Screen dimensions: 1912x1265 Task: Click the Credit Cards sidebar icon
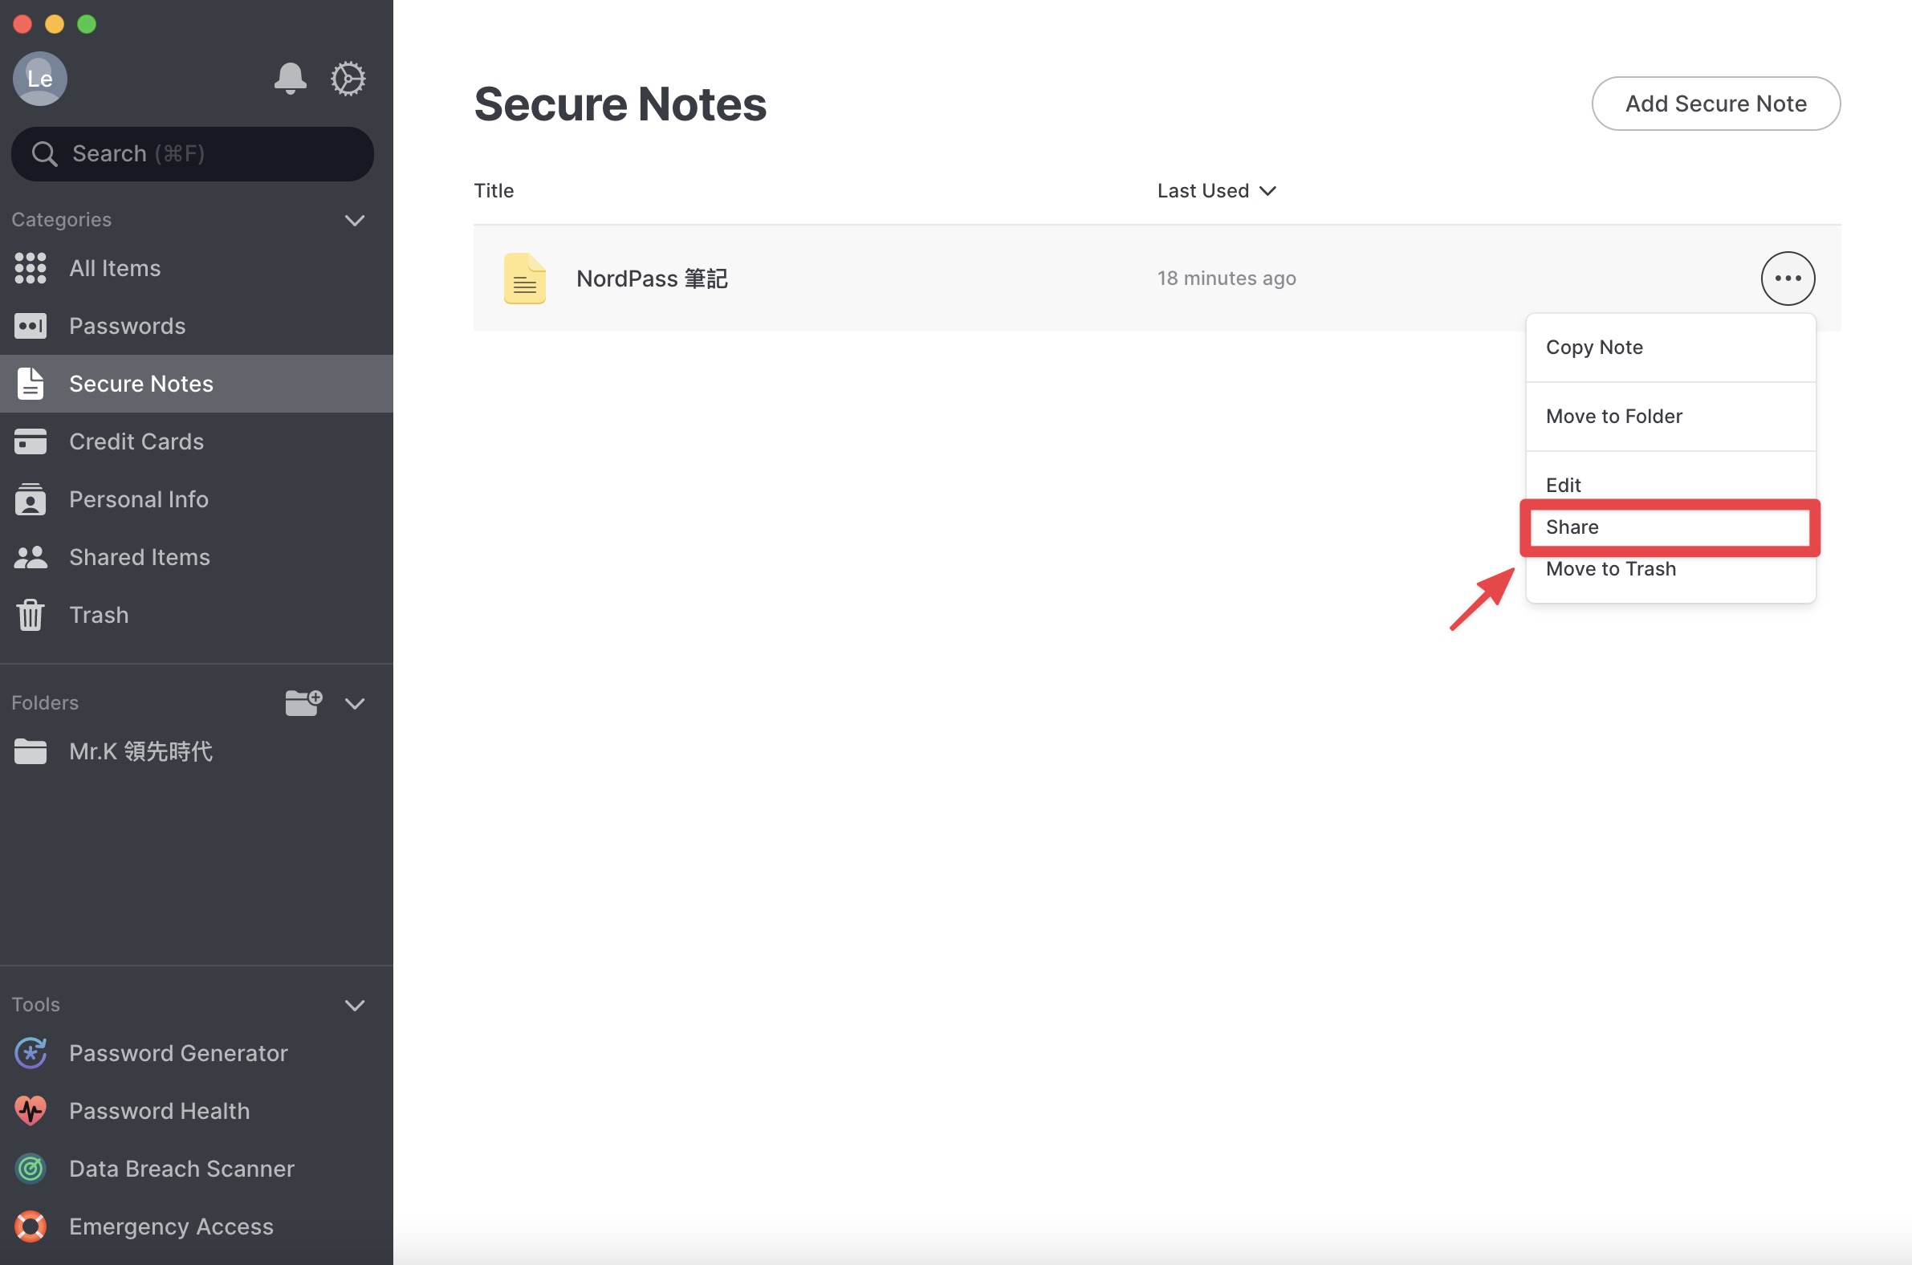point(31,441)
